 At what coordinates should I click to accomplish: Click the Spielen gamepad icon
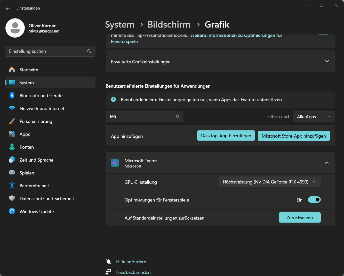click(x=12, y=173)
